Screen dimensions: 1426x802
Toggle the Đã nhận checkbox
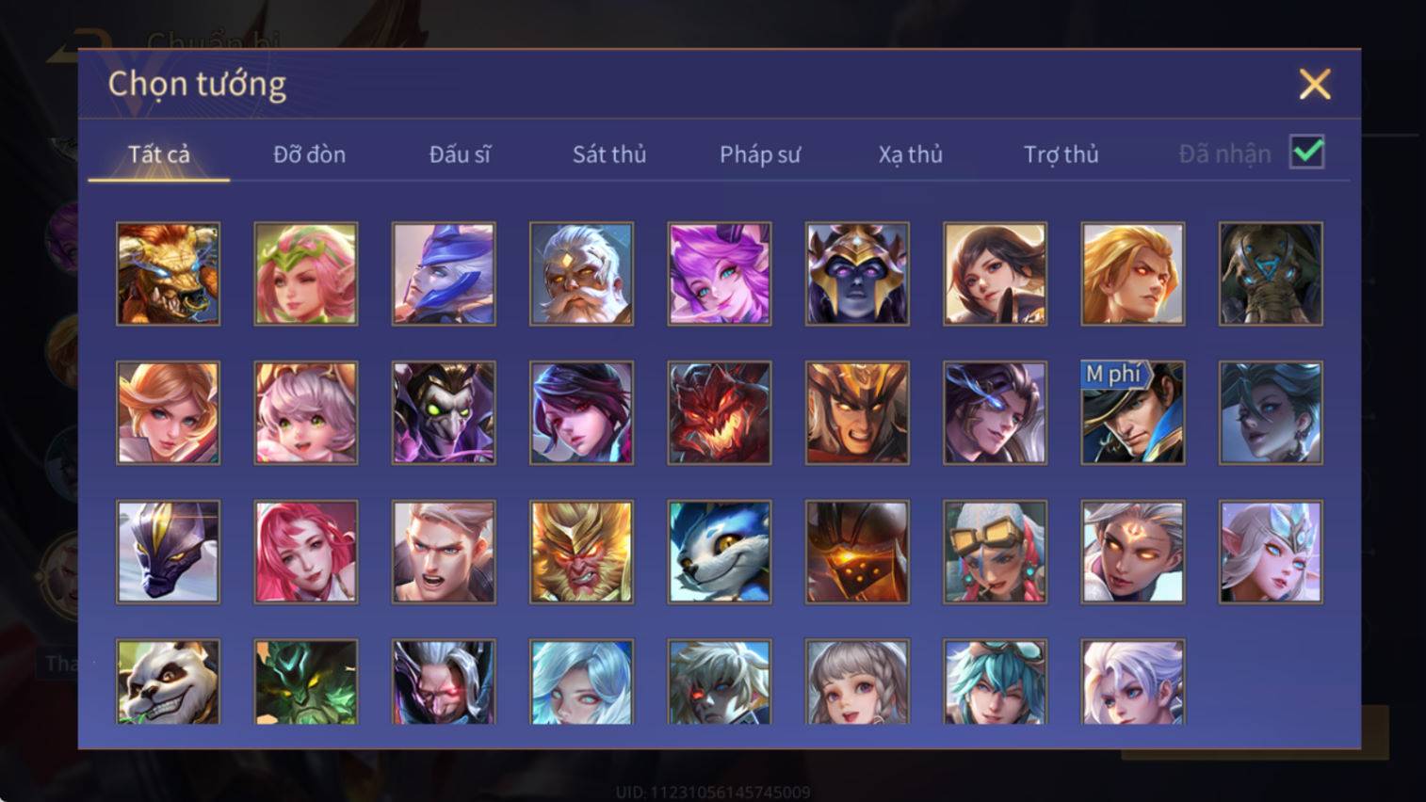(1307, 152)
